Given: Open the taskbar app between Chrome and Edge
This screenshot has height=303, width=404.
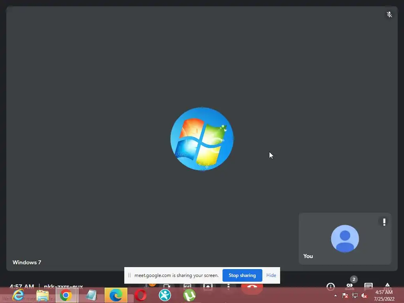Looking at the screenshot, I should 91,295.
